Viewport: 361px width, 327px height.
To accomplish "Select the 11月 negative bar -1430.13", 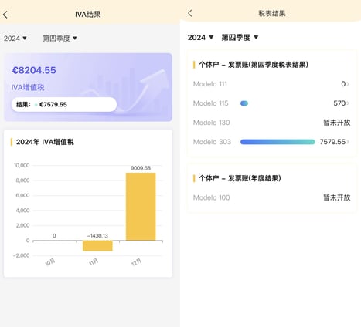I will [97, 245].
